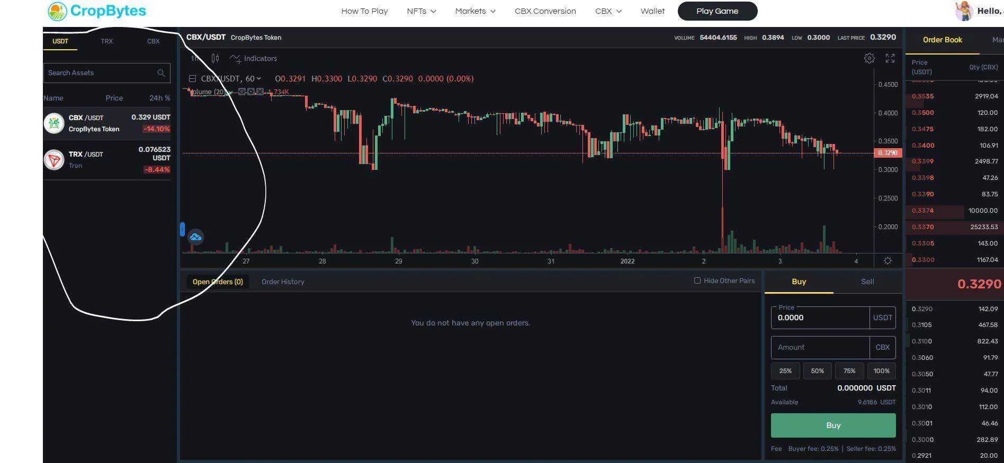Open Volume indicator settings gear
This screenshot has width=1004, height=463.
pyautogui.click(x=251, y=92)
